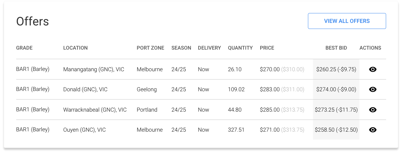This screenshot has height=152, width=402.
Task: Click the Price column header
Action: pyautogui.click(x=267, y=48)
